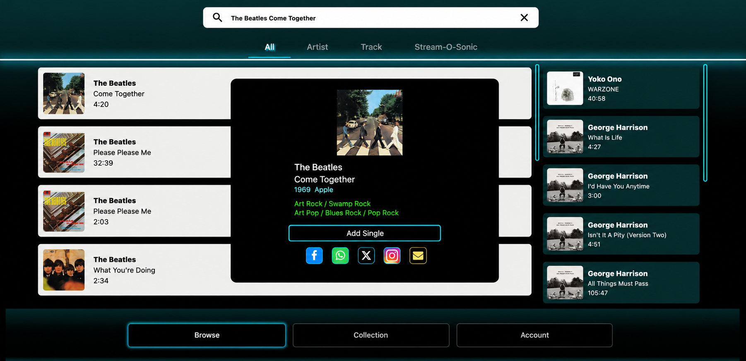
Task: Share the single on X (Twitter)
Action: pos(366,256)
